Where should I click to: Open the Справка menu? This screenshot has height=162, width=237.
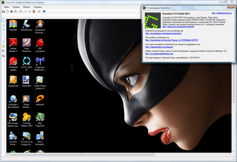[x=38, y=7]
